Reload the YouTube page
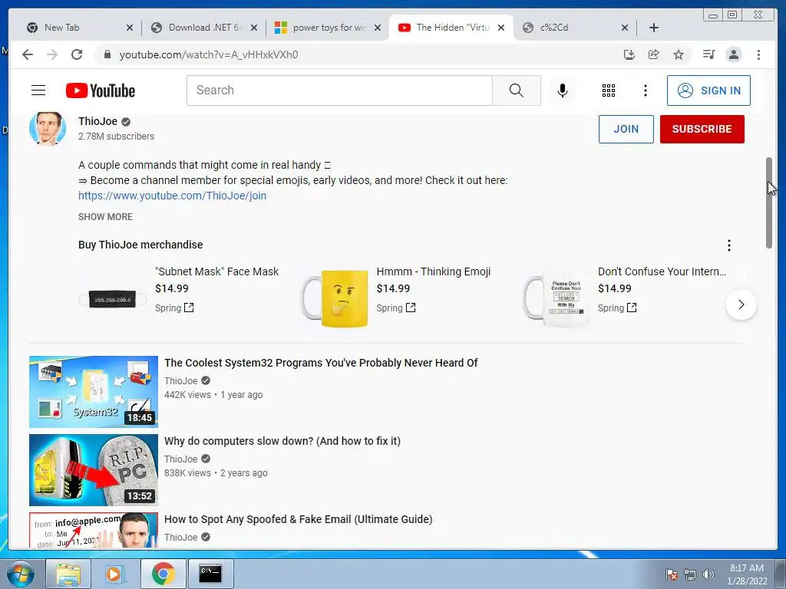This screenshot has width=786, height=589. point(77,54)
